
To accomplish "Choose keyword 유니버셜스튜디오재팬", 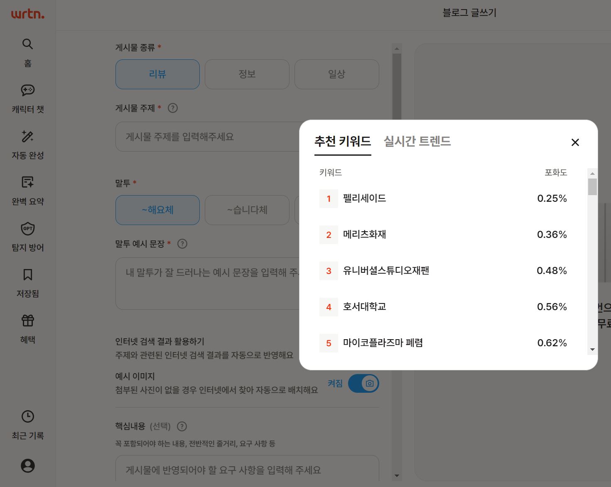I will click(x=386, y=271).
